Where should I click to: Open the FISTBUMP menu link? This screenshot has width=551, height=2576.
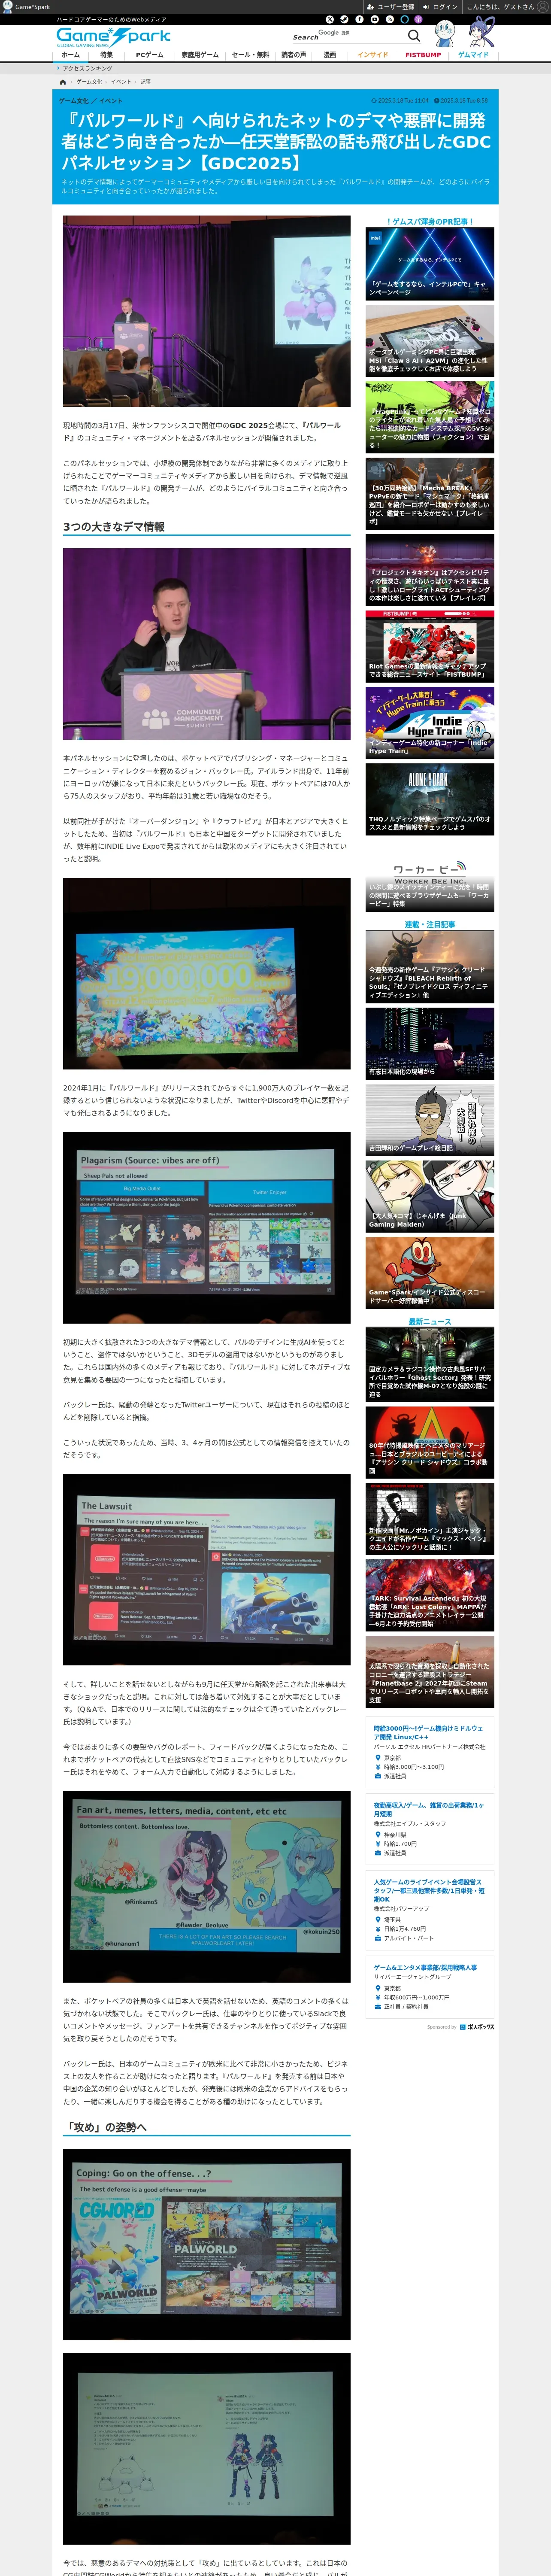pos(423,55)
